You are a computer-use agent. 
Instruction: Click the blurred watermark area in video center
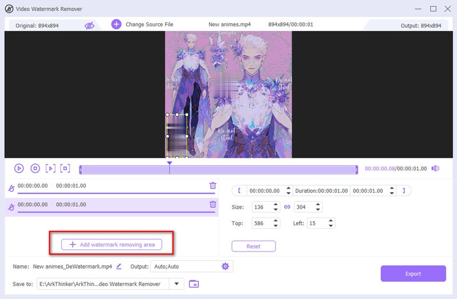[x=227, y=85]
